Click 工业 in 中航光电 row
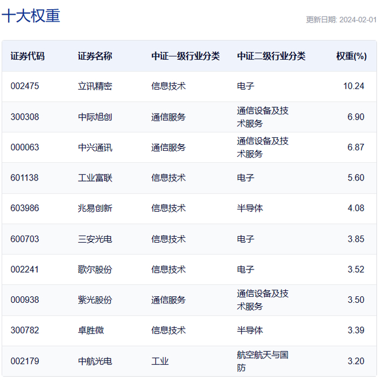 [160, 361]
